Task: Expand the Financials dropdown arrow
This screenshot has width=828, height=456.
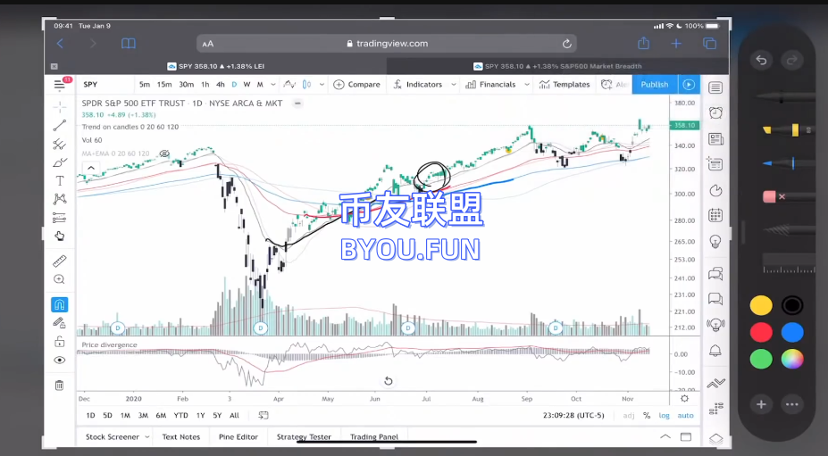Action: (526, 85)
